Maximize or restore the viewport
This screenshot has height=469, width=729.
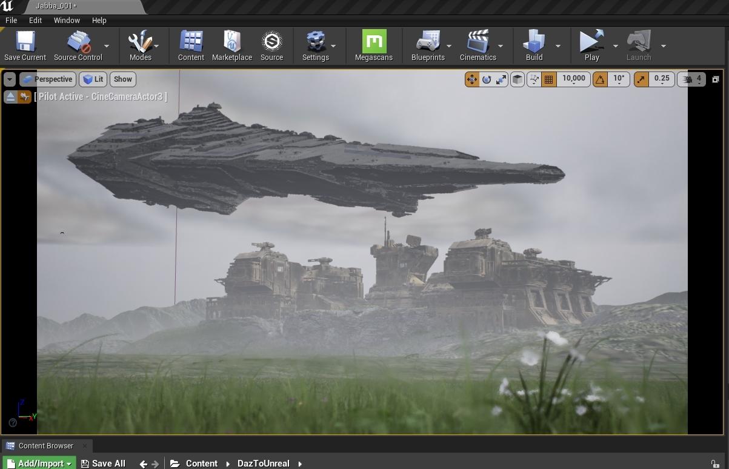pos(715,79)
